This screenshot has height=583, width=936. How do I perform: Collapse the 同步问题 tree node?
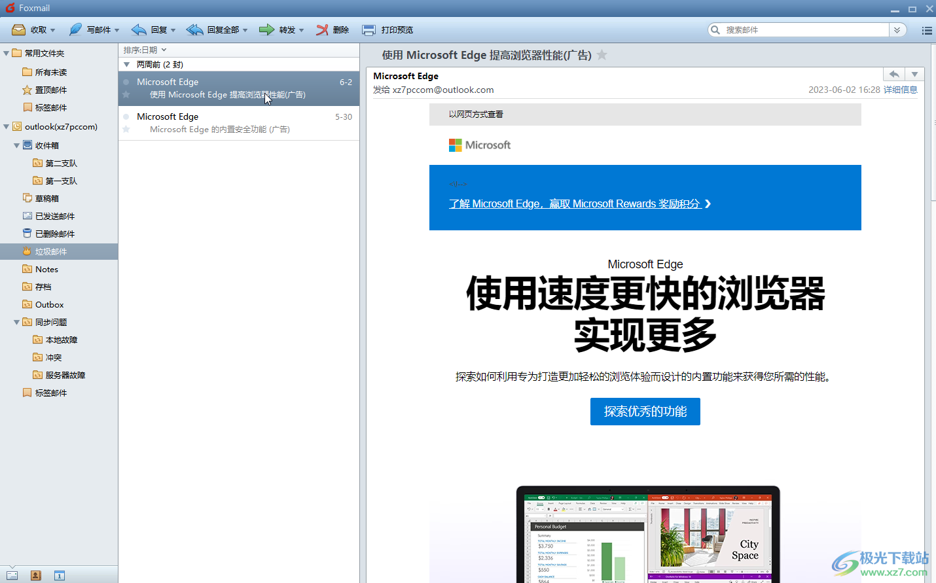(16, 322)
